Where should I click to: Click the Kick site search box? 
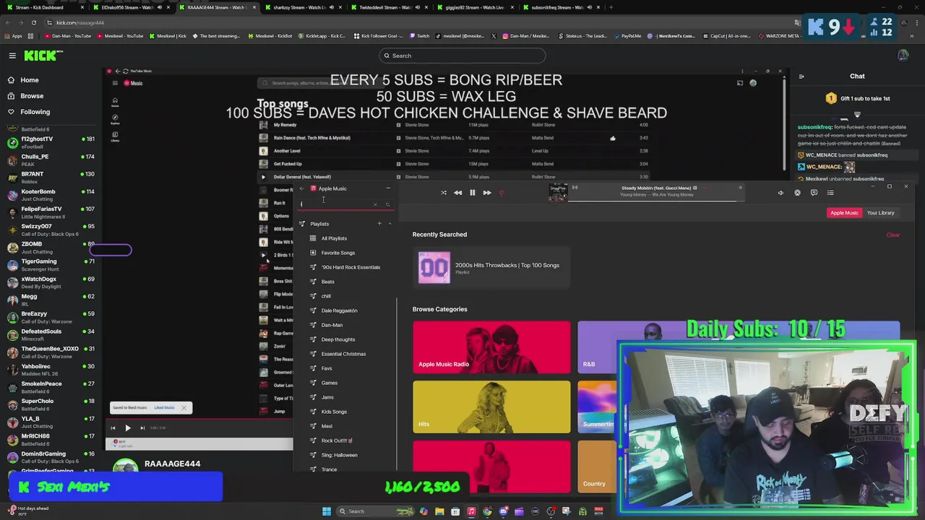462,56
